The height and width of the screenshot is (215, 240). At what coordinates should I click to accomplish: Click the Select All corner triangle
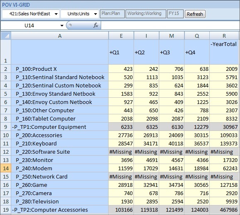[x=6, y=36]
